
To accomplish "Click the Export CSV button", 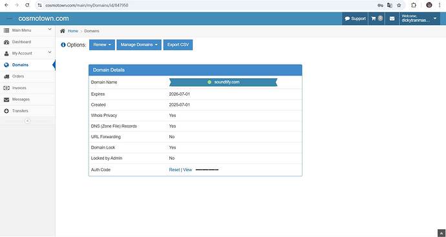I will coord(178,45).
